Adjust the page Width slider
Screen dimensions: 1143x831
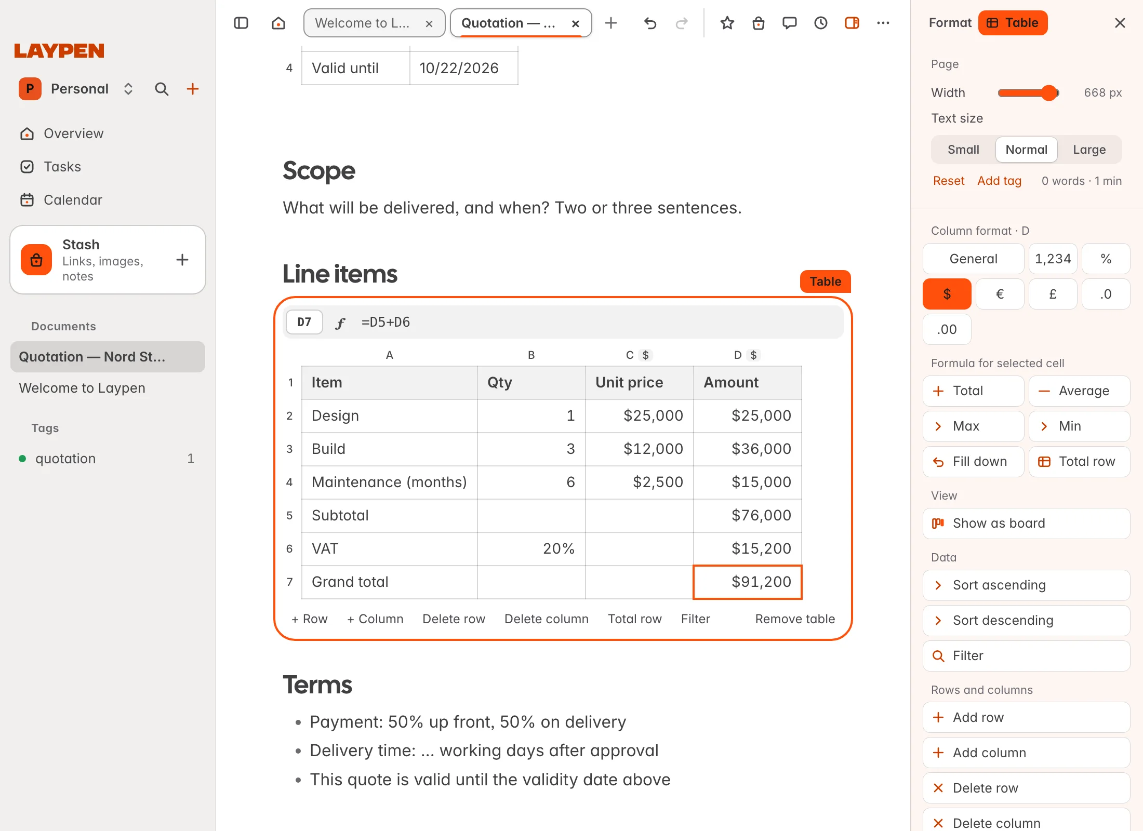click(1028, 93)
